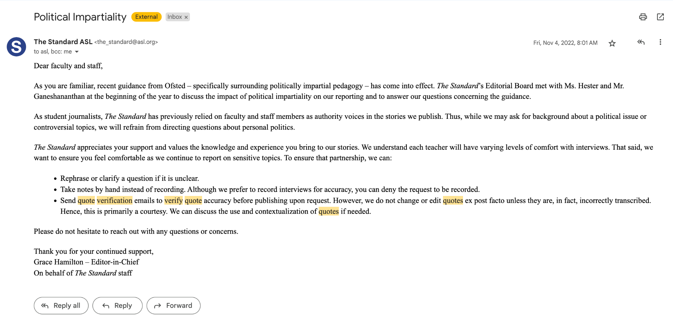Screen dimensions: 673x323
Task: Open the email in a new window
Action: tap(660, 17)
